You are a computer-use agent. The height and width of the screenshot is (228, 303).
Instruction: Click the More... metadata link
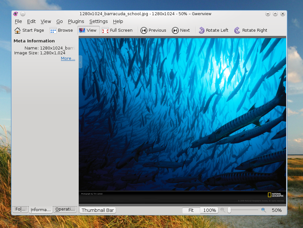68,59
